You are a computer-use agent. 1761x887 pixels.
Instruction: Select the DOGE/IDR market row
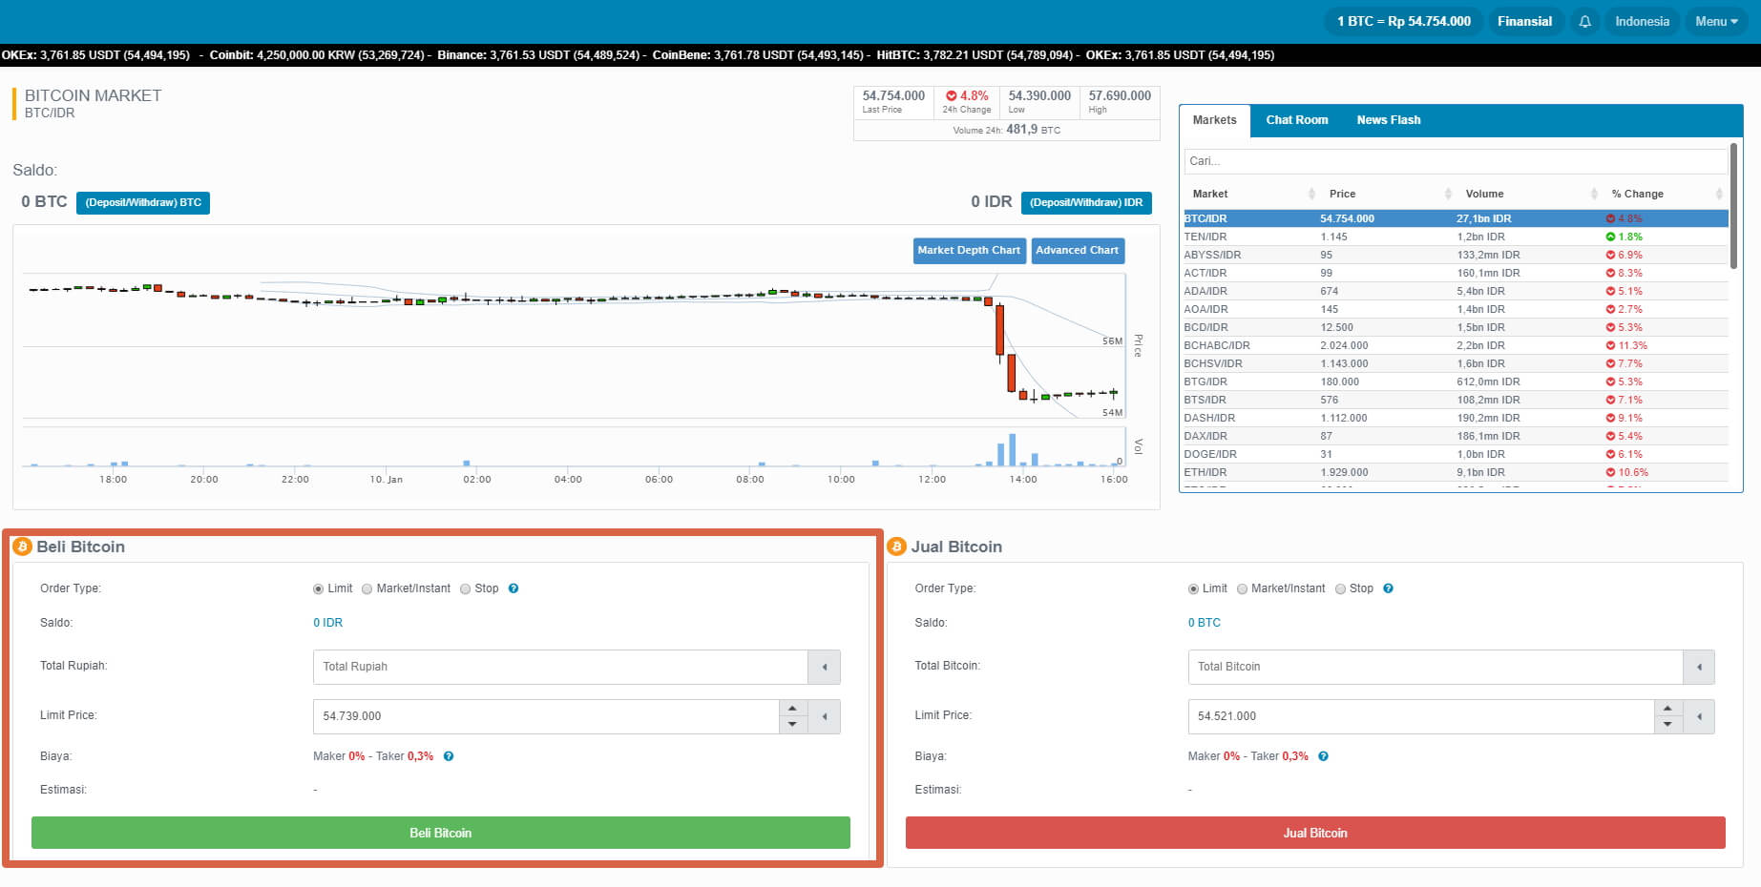pyautogui.click(x=1456, y=454)
